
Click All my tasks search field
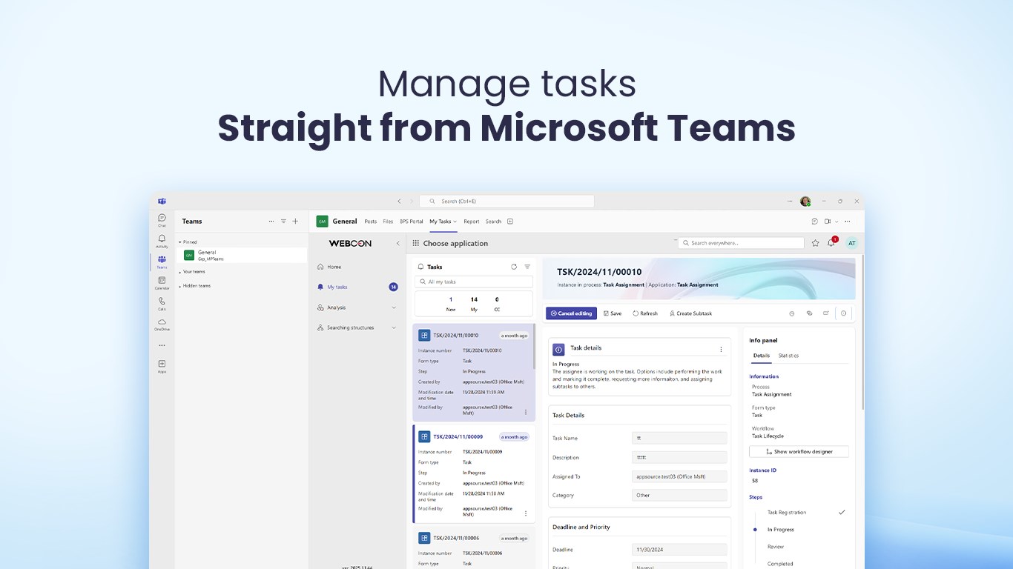[x=473, y=282]
